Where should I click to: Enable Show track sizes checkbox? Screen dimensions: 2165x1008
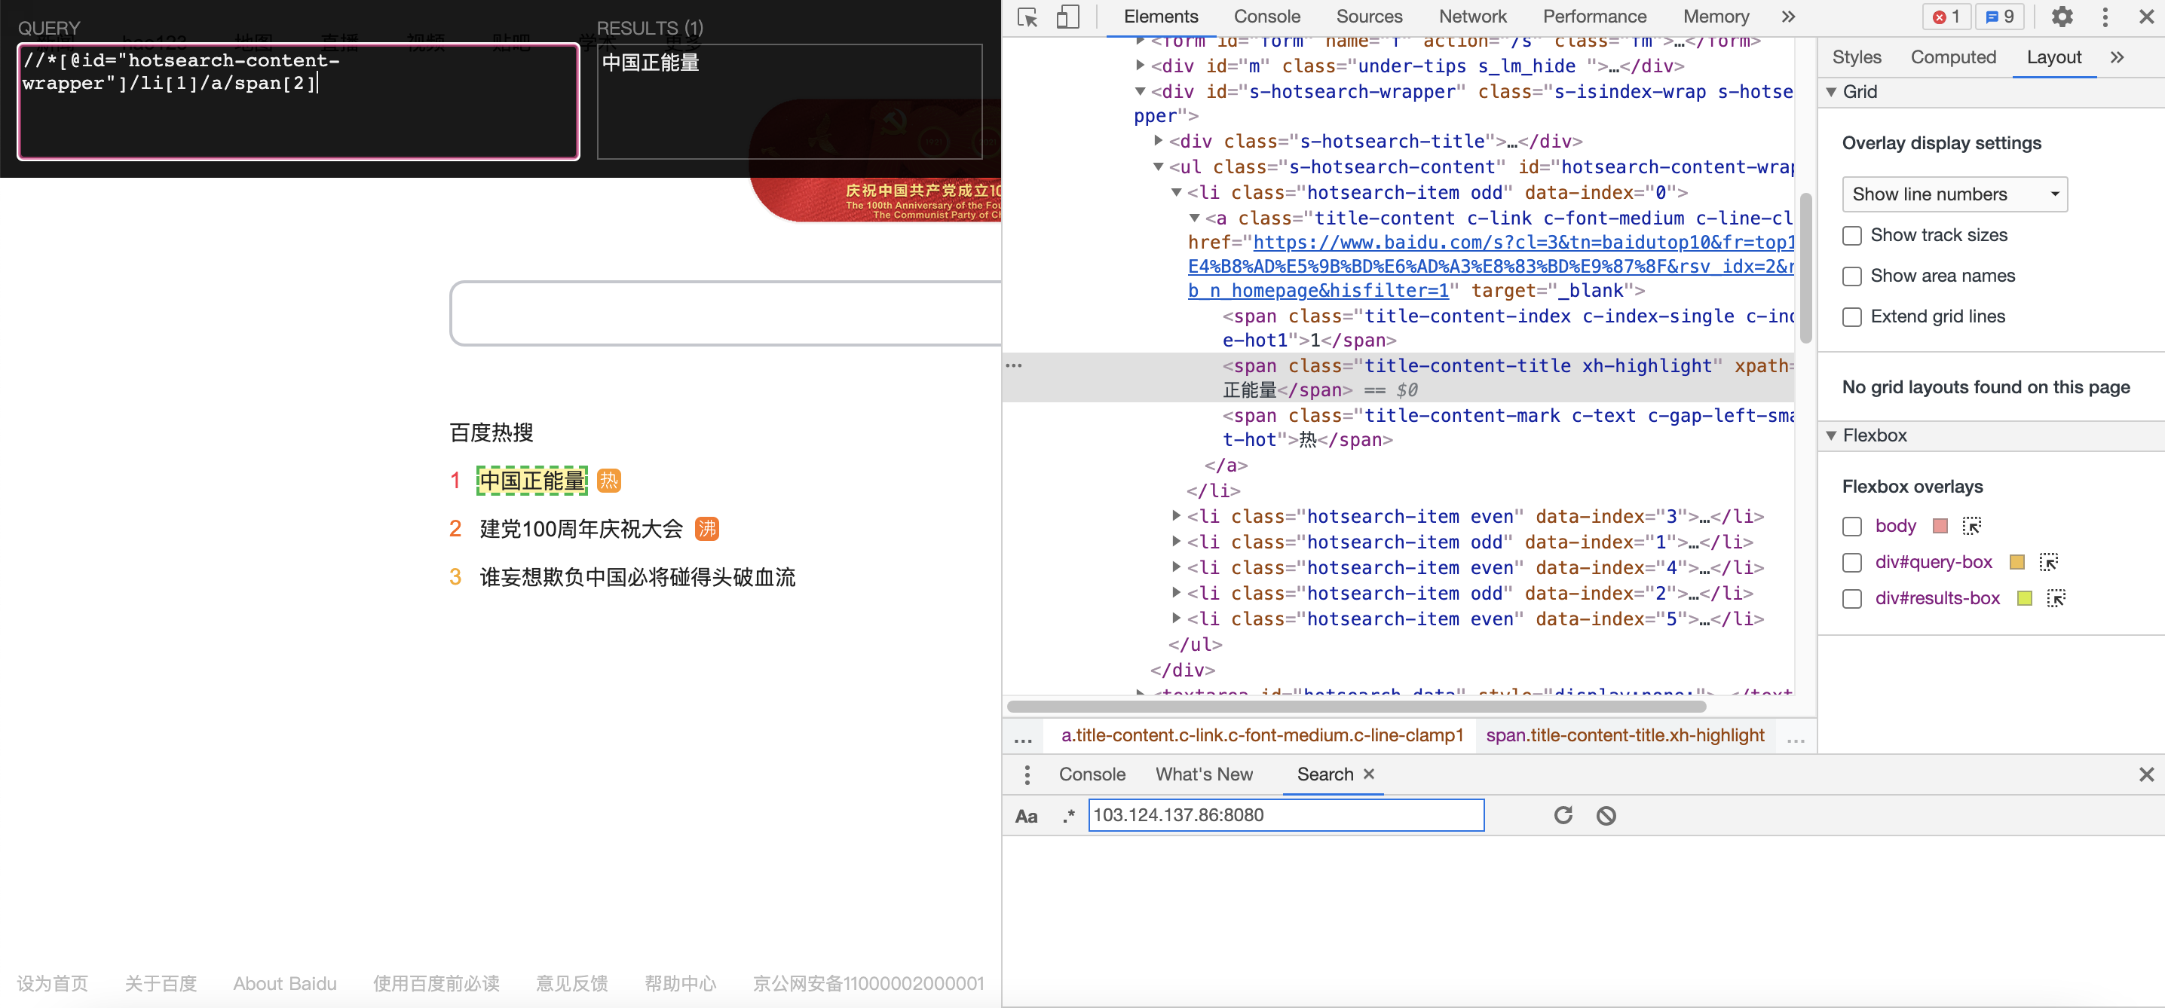click(x=1851, y=236)
